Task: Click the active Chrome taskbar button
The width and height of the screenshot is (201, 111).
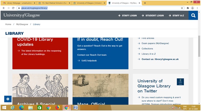Action: 67,108
